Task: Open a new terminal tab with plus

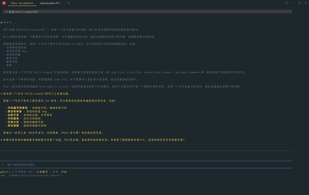Action: (x=69, y=3)
